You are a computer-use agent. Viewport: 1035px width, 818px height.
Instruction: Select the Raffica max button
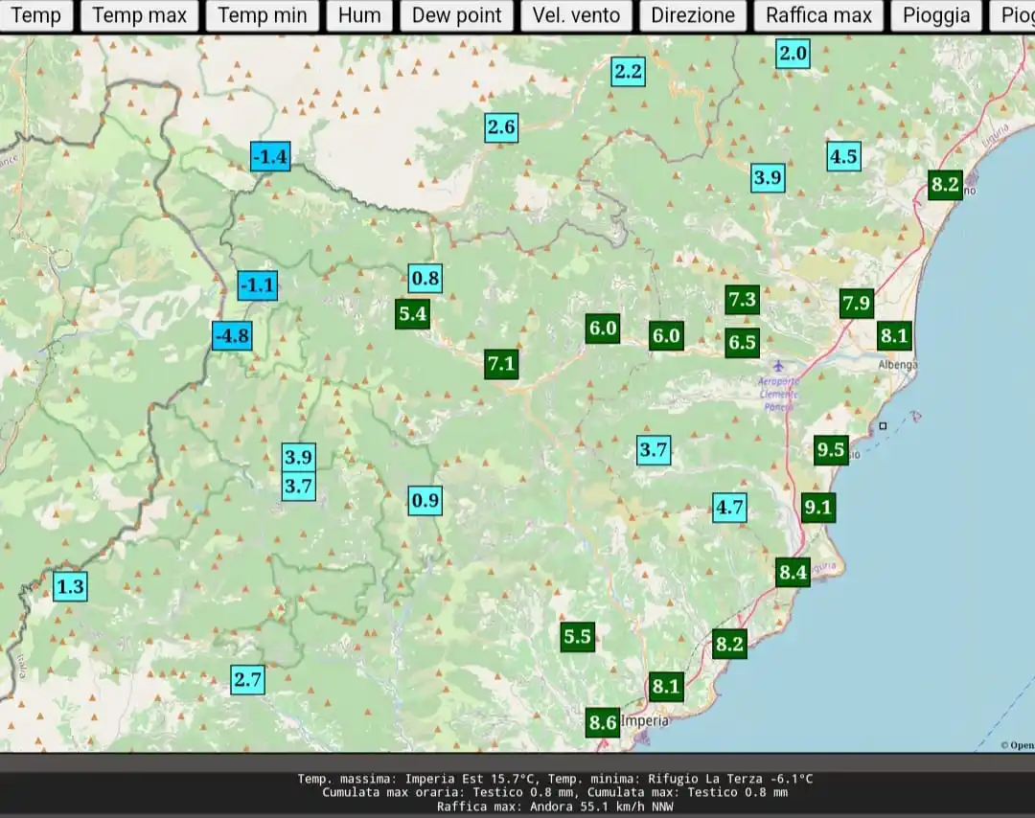[818, 15]
